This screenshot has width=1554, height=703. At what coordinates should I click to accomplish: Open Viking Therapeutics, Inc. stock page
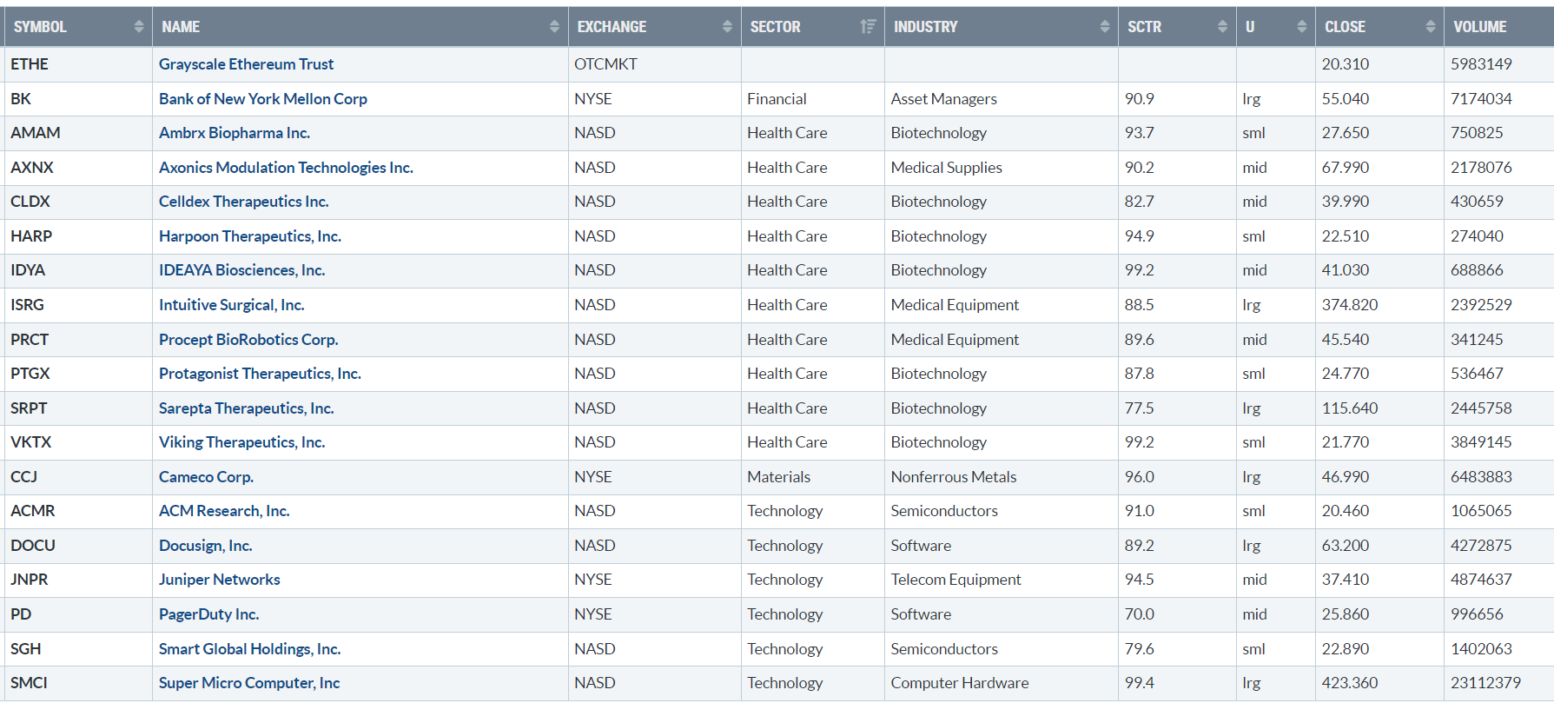coord(241,442)
